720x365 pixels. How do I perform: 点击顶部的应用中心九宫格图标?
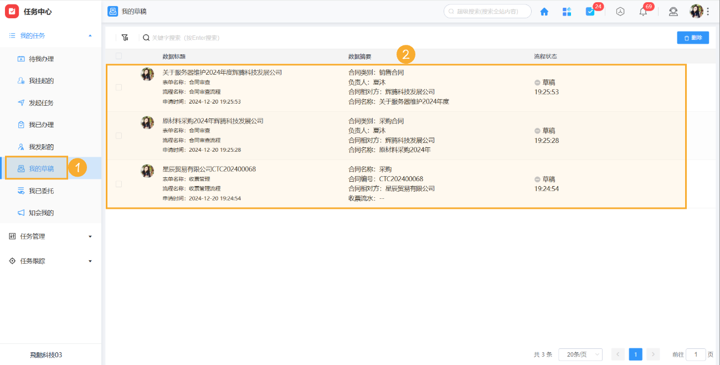[x=567, y=11]
